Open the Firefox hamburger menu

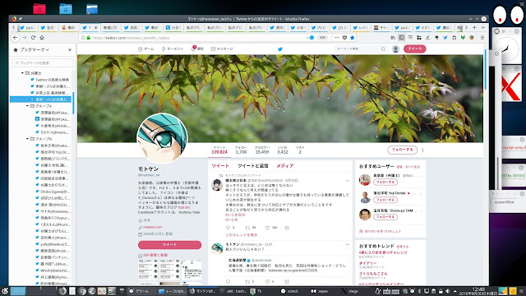[x=482, y=38]
